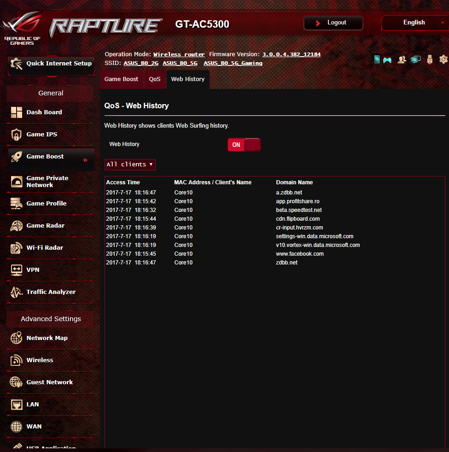Click the GT-AC5300 model title
This screenshot has height=452, width=449.
pyautogui.click(x=202, y=24)
